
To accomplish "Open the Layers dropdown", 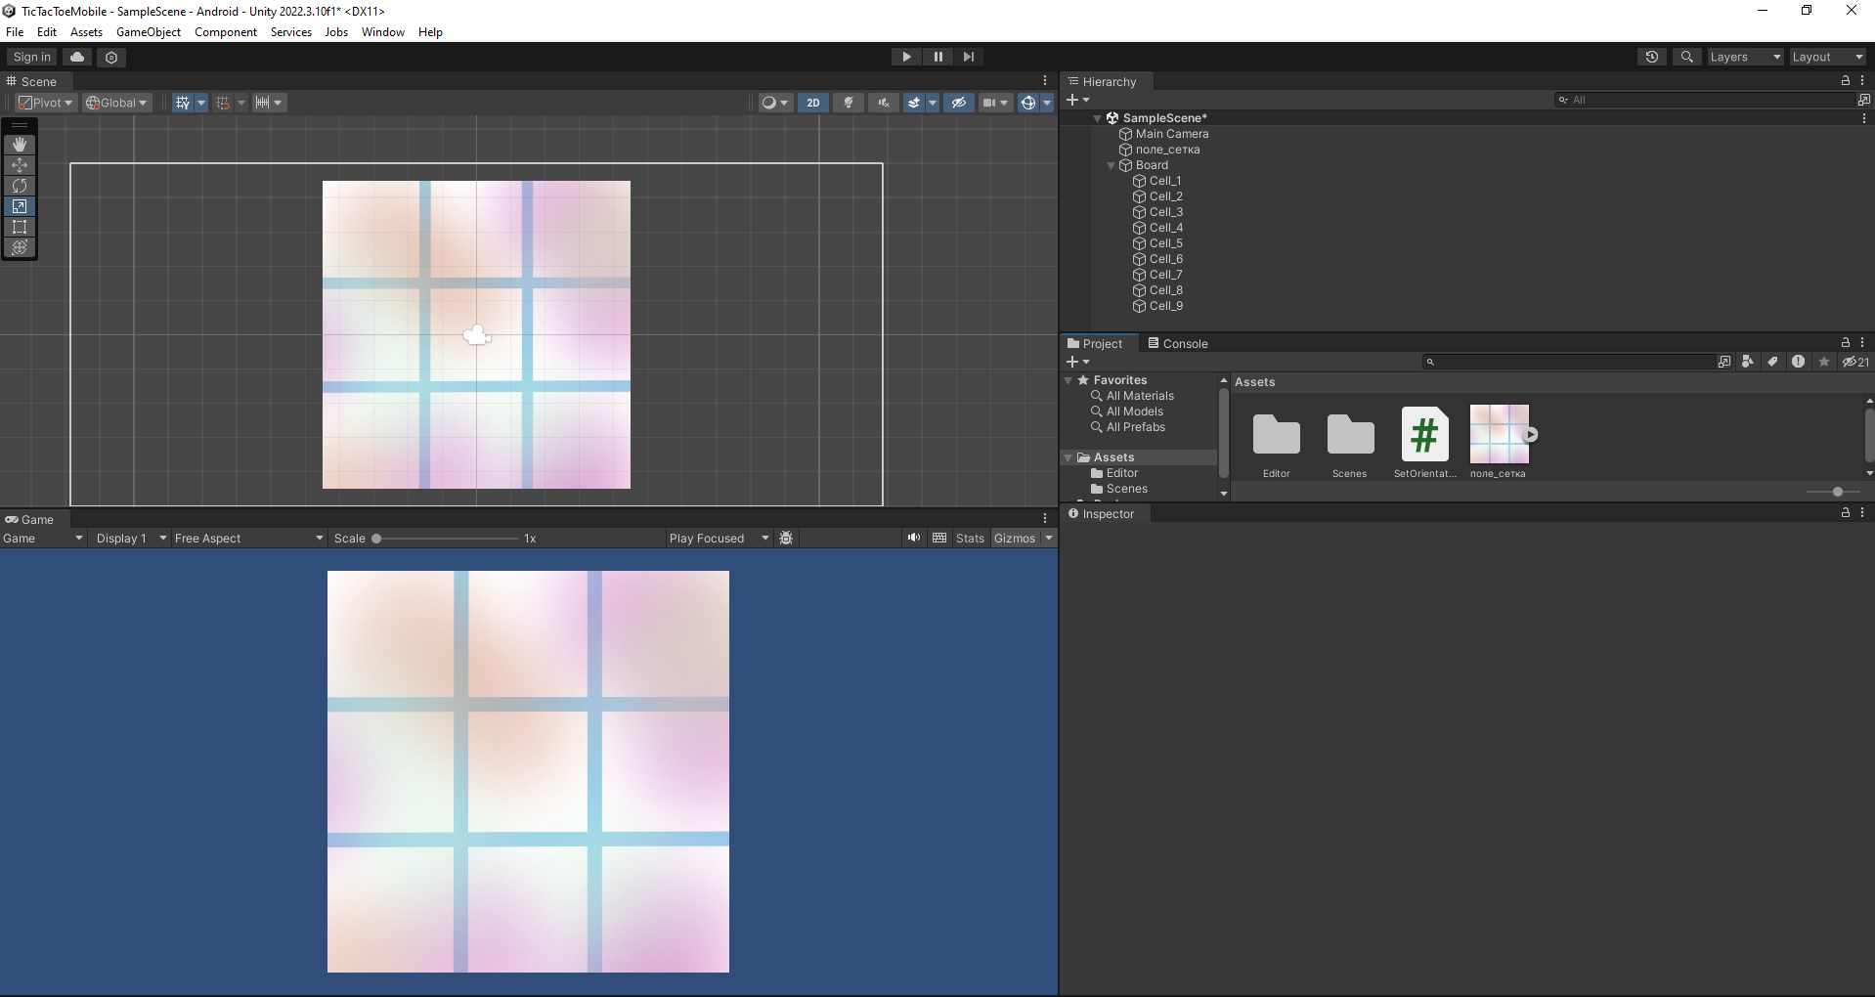I will coord(1744,57).
